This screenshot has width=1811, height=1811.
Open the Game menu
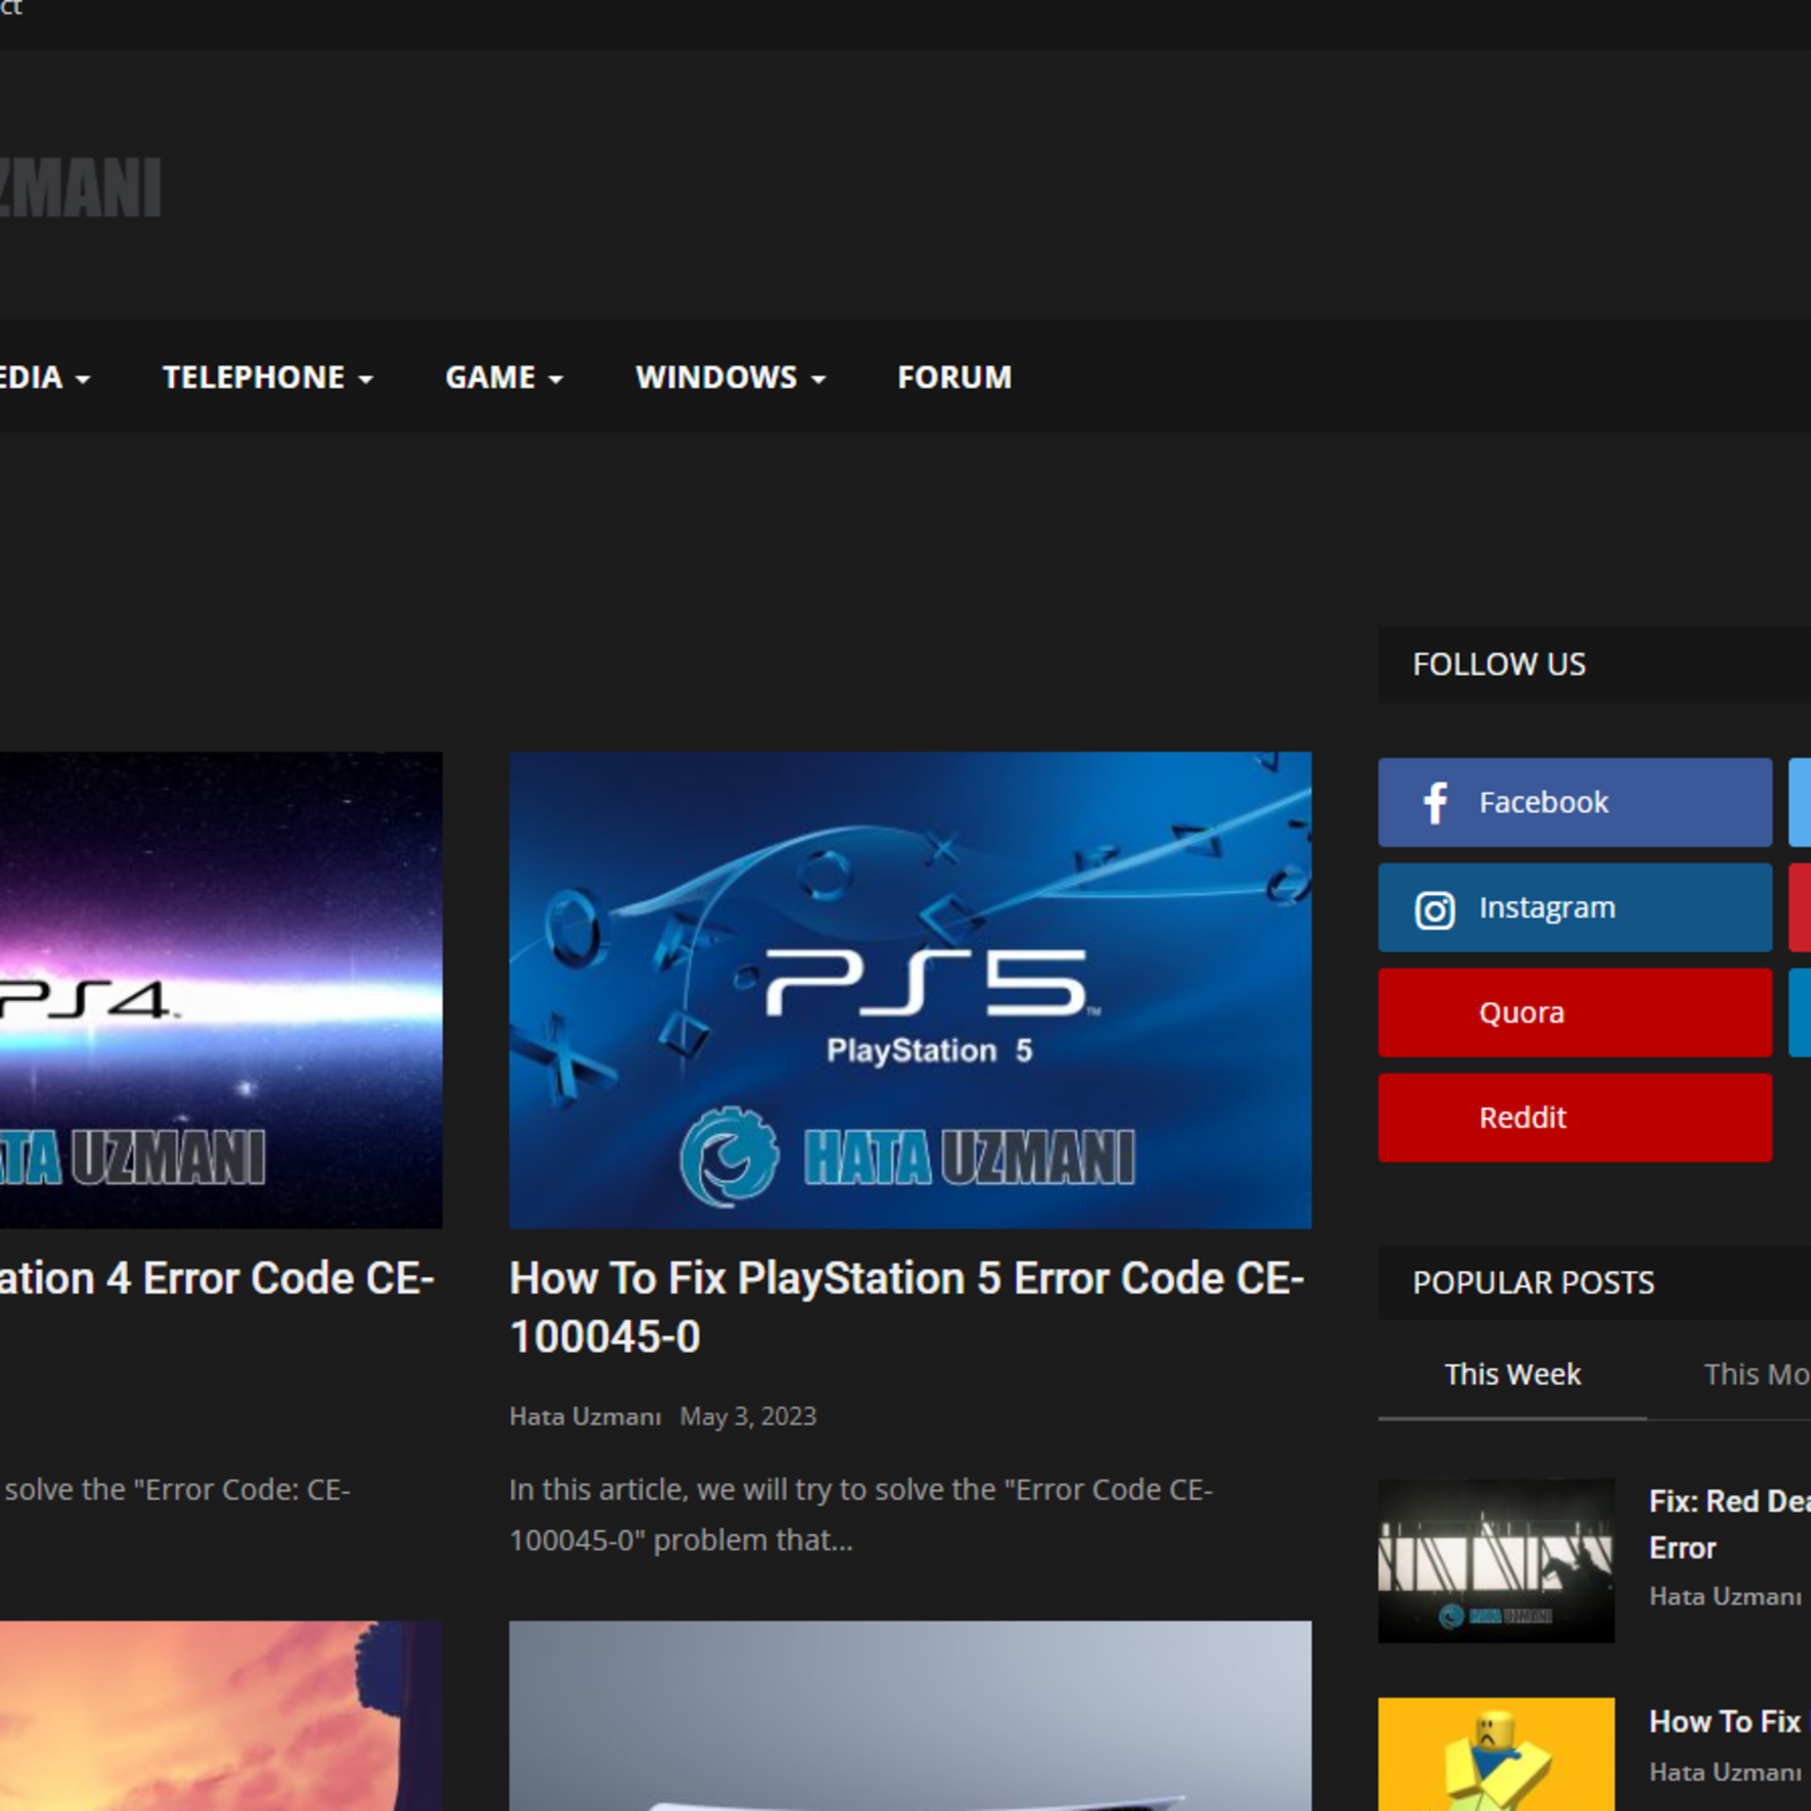click(504, 377)
